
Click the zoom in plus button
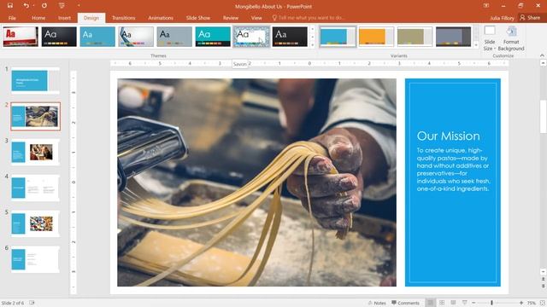(x=521, y=303)
